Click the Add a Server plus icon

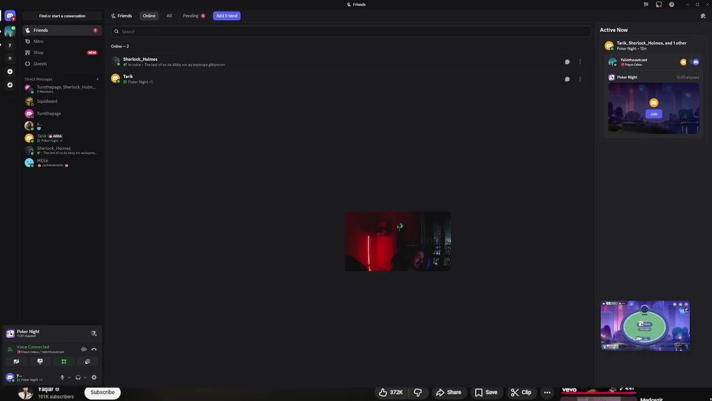[9, 71]
